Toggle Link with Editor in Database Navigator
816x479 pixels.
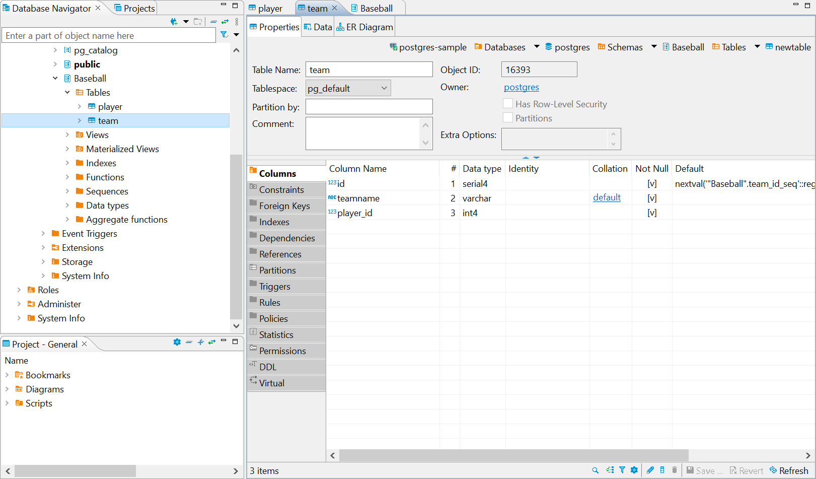pos(225,22)
